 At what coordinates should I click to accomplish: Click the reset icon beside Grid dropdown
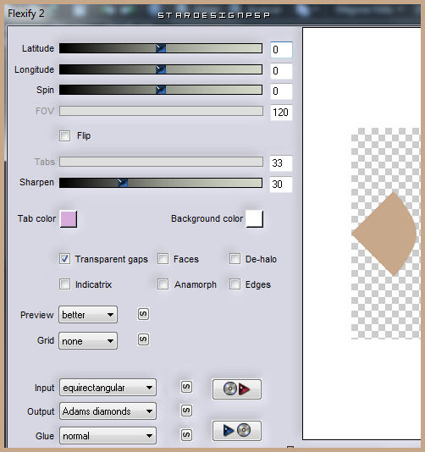coord(143,339)
